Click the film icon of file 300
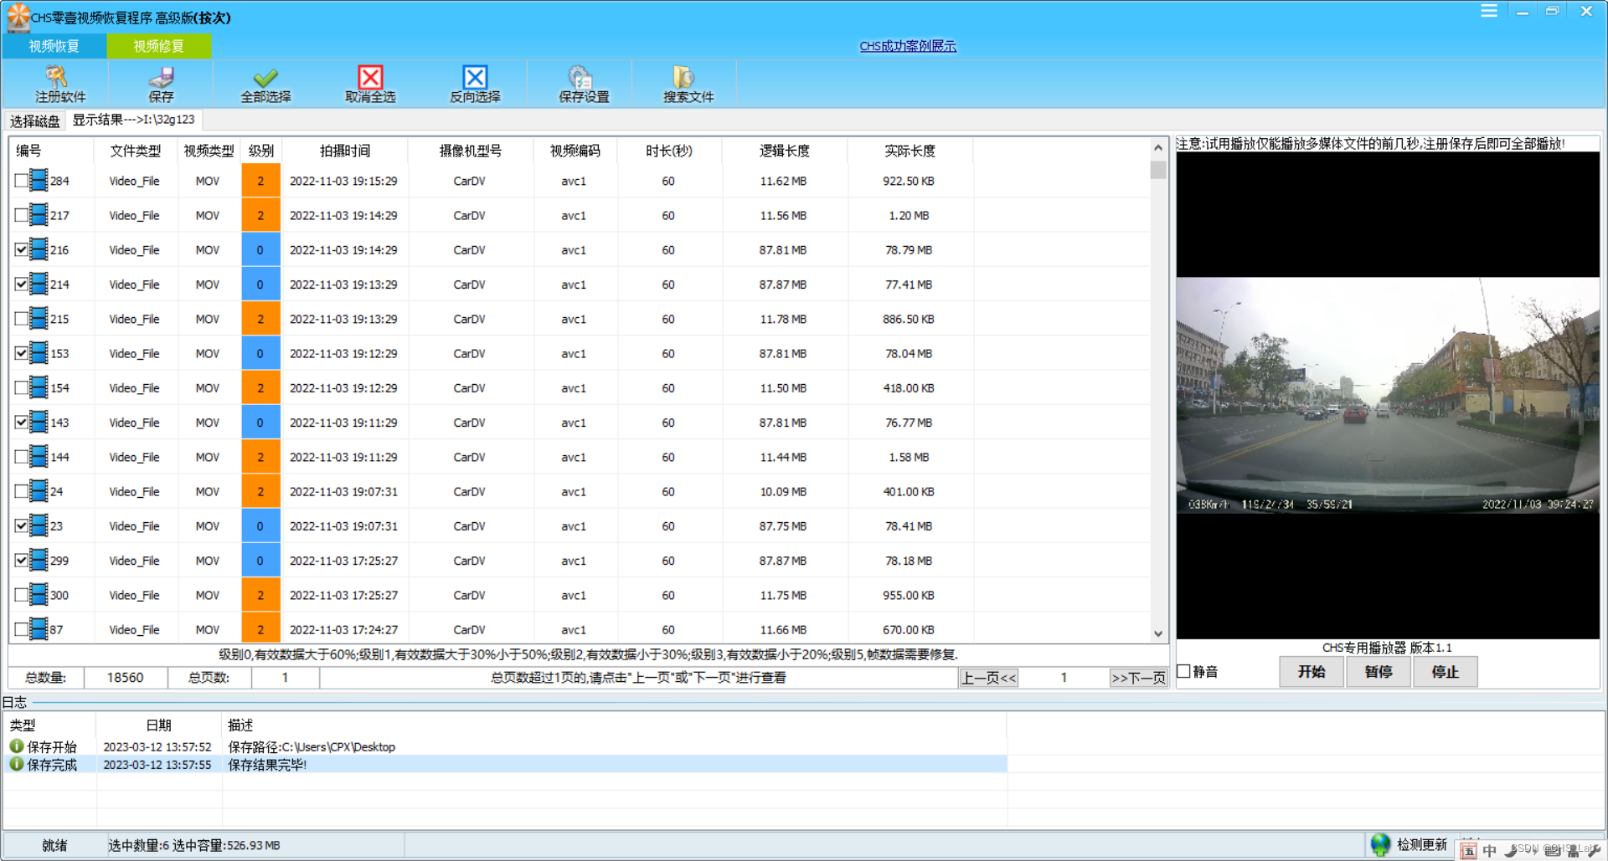 click(39, 595)
